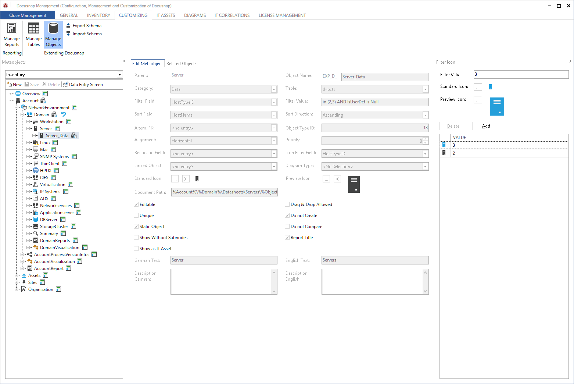Click Close Management button

pyautogui.click(x=28, y=15)
